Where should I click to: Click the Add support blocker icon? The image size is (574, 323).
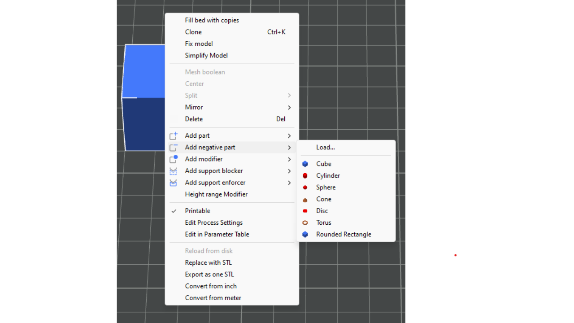(x=174, y=171)
